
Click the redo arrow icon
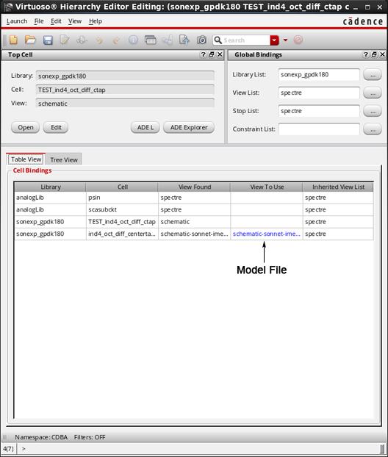[116, 40]
